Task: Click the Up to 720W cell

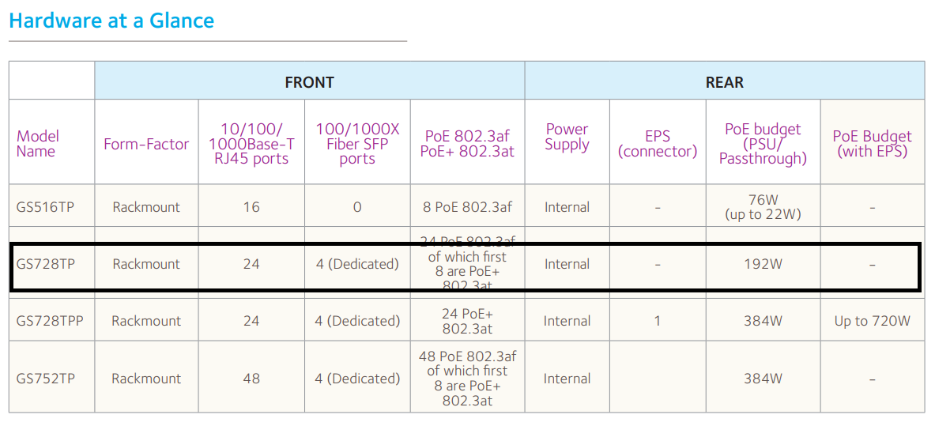Action: [873, 320]
